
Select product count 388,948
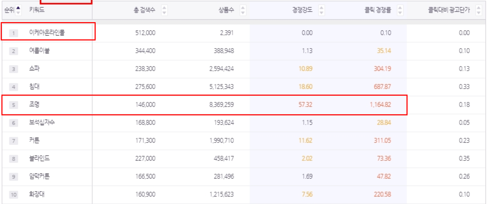click(224, 51)
